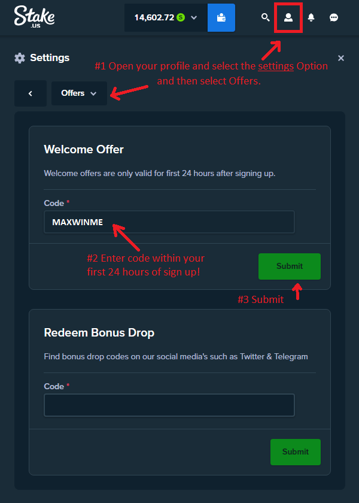
Task: Click the Settings title text
Action: pos(50,58)
